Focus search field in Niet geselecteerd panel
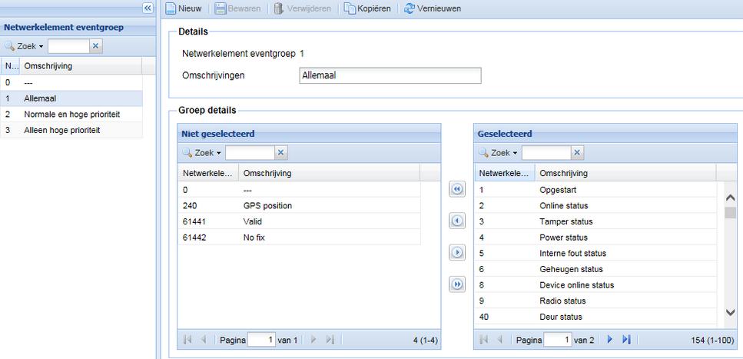 (x=250, y=153)
